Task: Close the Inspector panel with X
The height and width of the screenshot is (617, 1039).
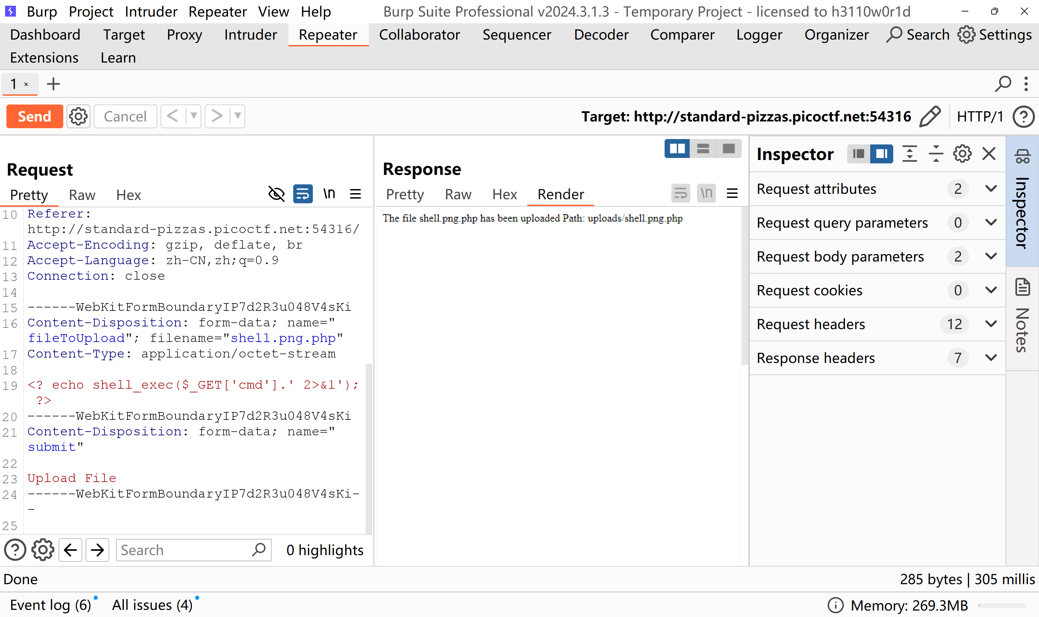Action: tap(989, 154)
